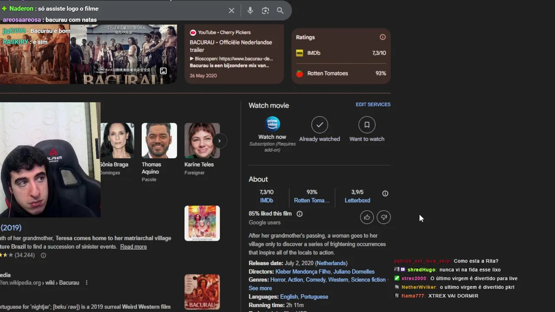
Task: Click the streamer webcam overlay
Action: [50, 159]
